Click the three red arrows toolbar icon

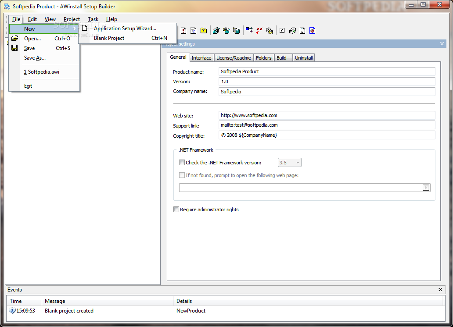(259, 31)
